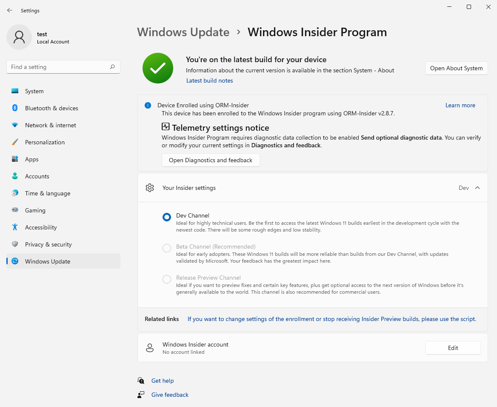Image resolution: width=497 pixels, height=407 pixels.
Task: Open Privacy & security category
Action: [63, 244]
